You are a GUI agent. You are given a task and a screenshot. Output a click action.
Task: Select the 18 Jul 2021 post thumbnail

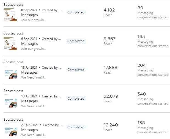[10, 72]
